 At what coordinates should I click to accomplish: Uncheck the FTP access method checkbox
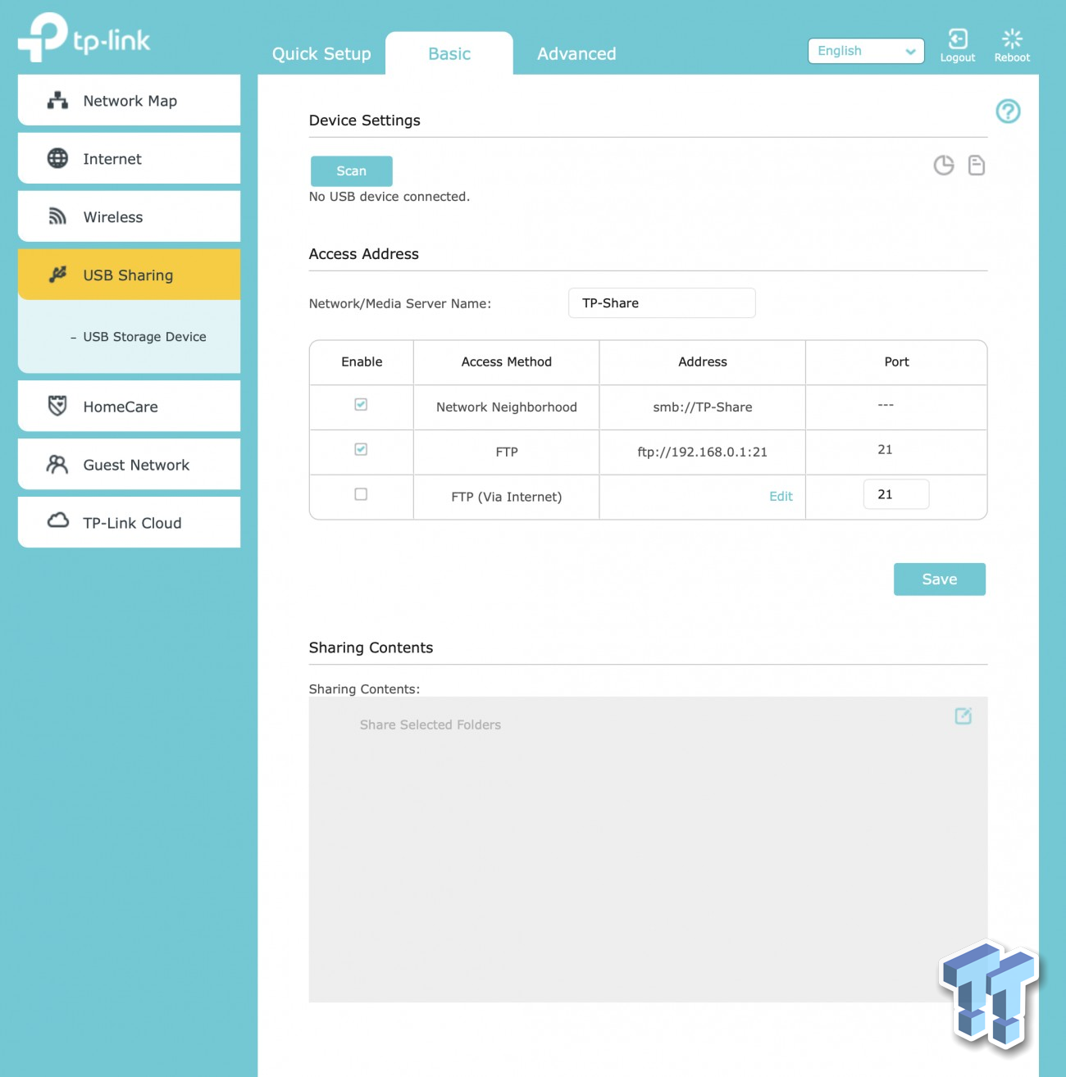[361, 450]
